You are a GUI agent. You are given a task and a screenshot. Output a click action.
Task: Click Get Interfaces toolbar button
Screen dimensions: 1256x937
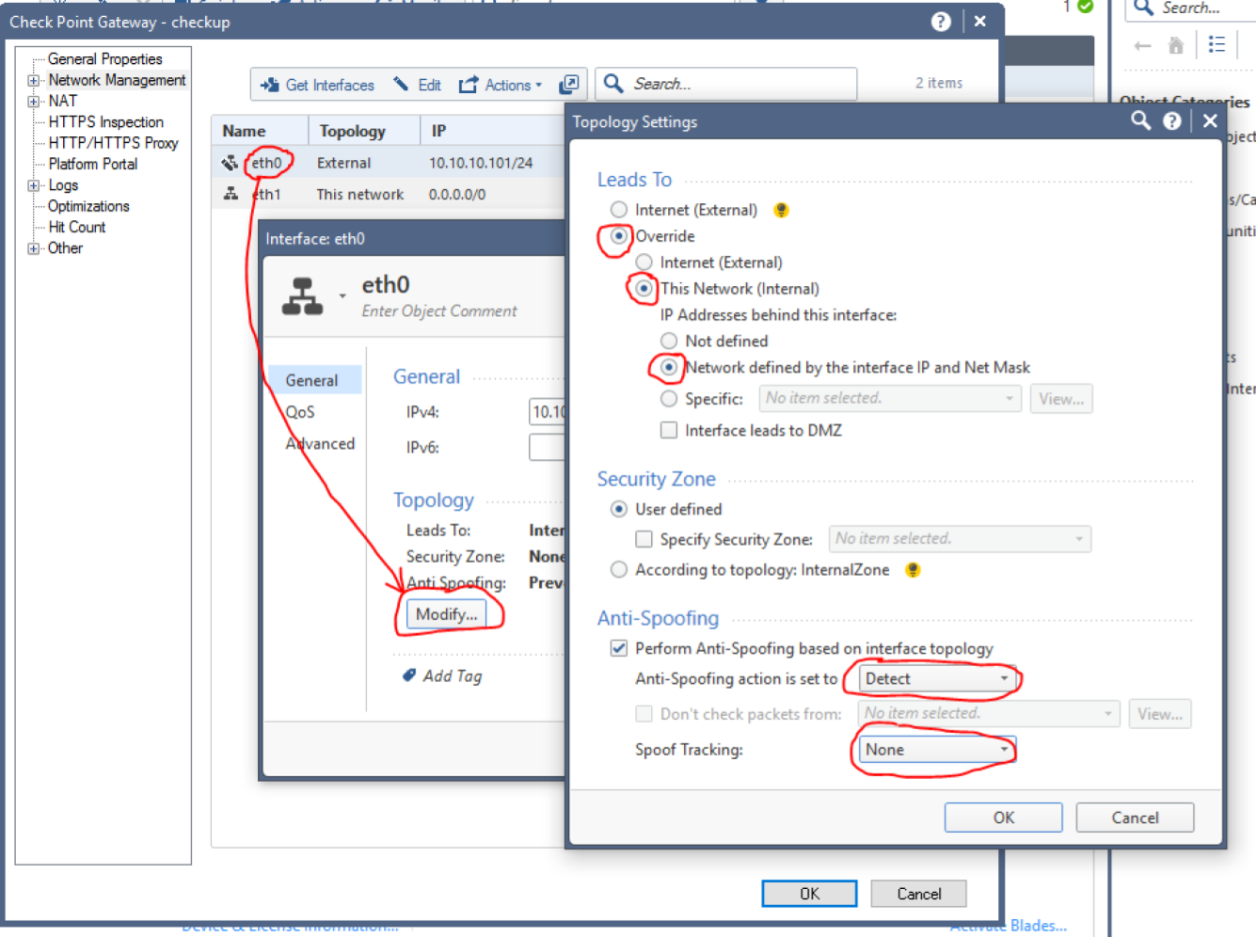[317, 85]
